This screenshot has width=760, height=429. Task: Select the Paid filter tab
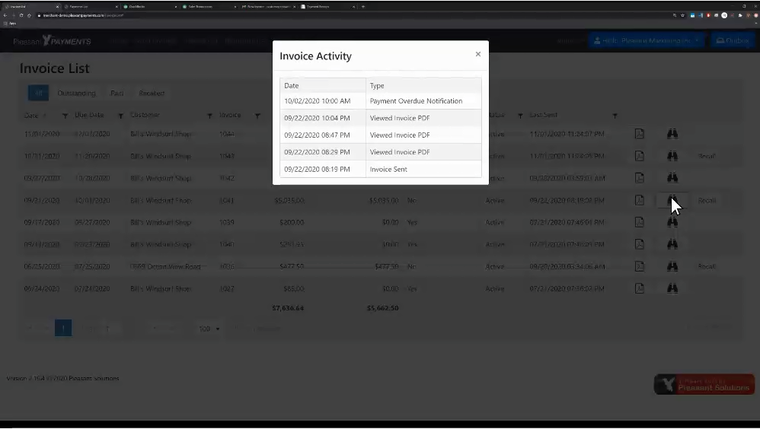(x=117, y=94)
